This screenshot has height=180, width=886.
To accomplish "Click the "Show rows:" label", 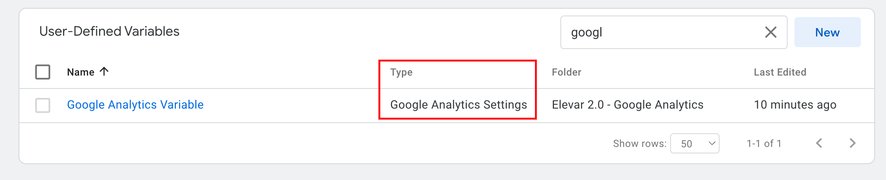I will [x=639, y=144].
